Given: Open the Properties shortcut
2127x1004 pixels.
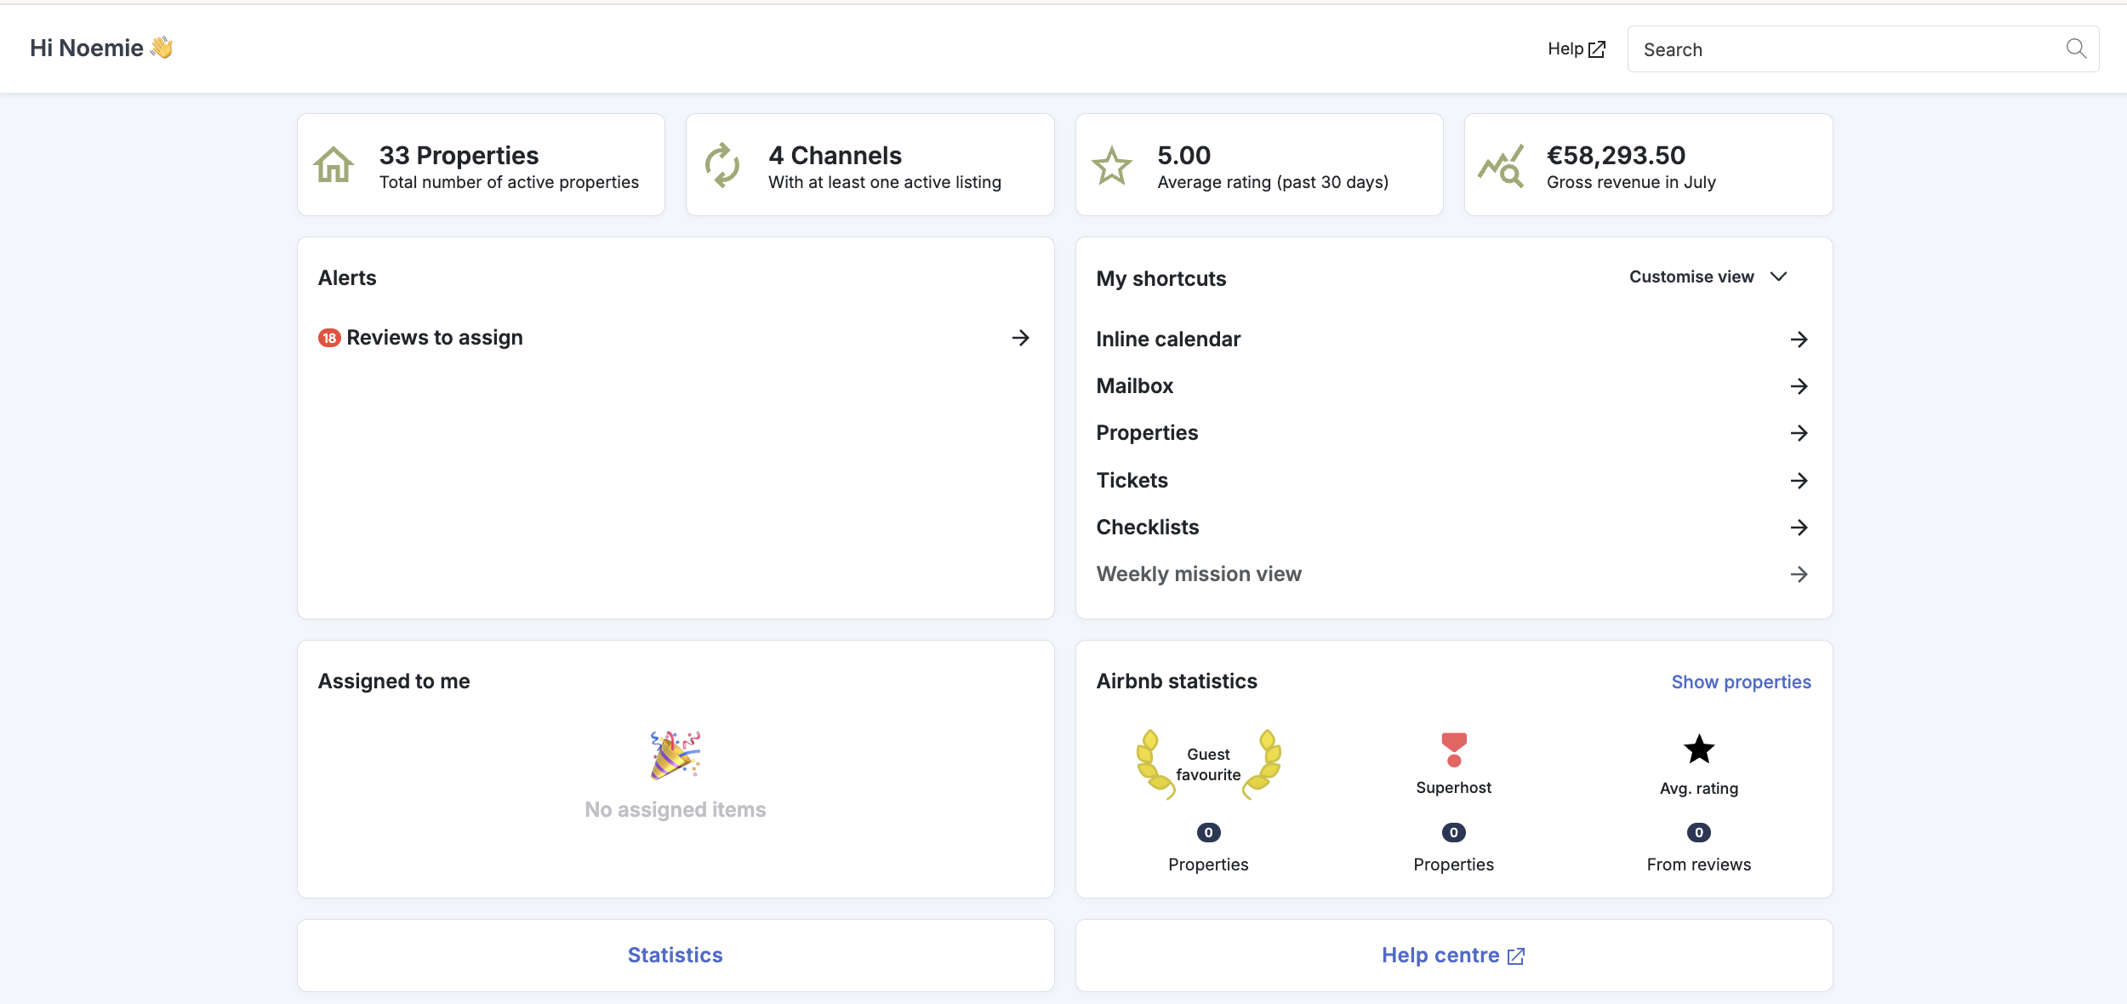Looking at the screenshot, I should [x=1453, y=433].
